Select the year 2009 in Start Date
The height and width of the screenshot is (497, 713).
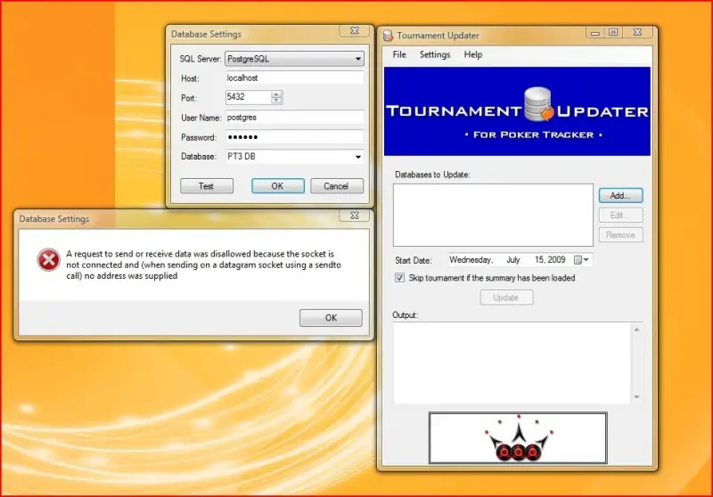tap(556, 260)
